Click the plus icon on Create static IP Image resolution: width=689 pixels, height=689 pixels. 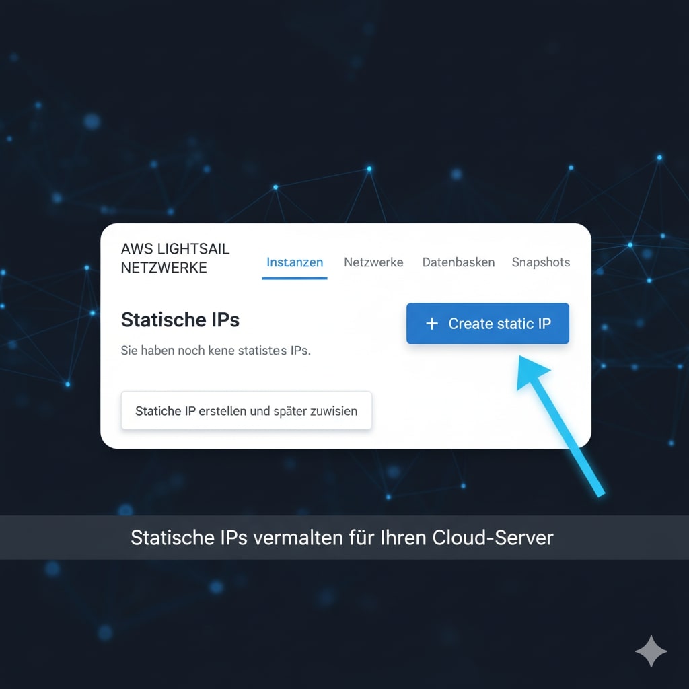(432, 324)
